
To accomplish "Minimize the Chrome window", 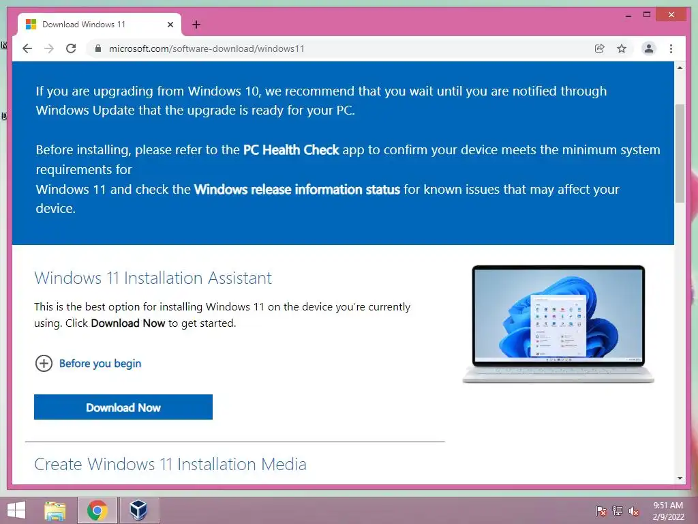I will [x=628, y=15].
